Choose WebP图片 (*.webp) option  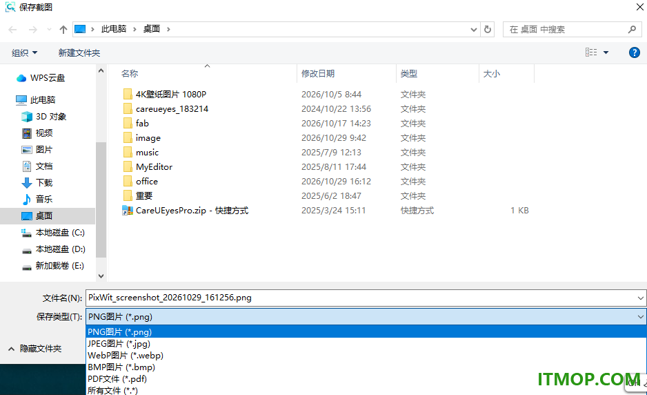[366, 356]
